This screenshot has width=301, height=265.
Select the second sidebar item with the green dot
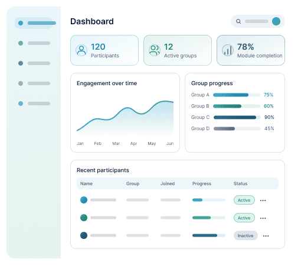(x=34, y=43)
